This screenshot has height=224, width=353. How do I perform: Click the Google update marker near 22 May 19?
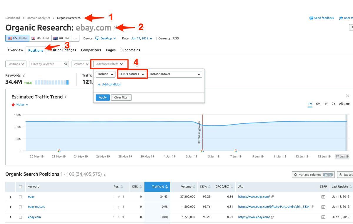tap(59, 151)
